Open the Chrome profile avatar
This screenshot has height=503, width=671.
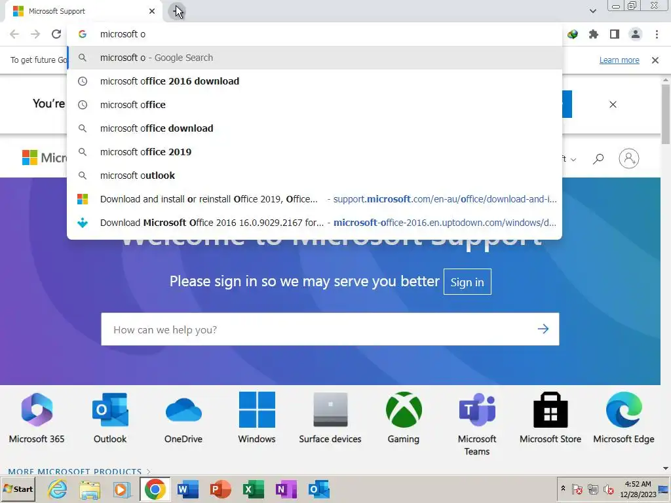click(x=636, y=34)
